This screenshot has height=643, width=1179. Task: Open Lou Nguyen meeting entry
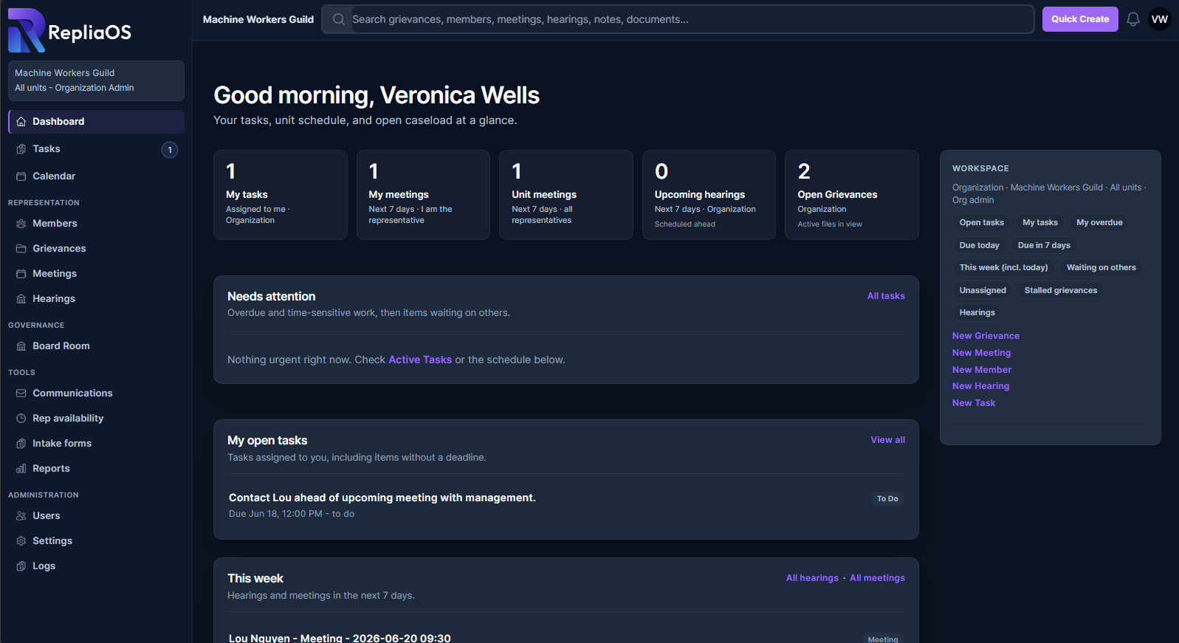pos(340,638)
